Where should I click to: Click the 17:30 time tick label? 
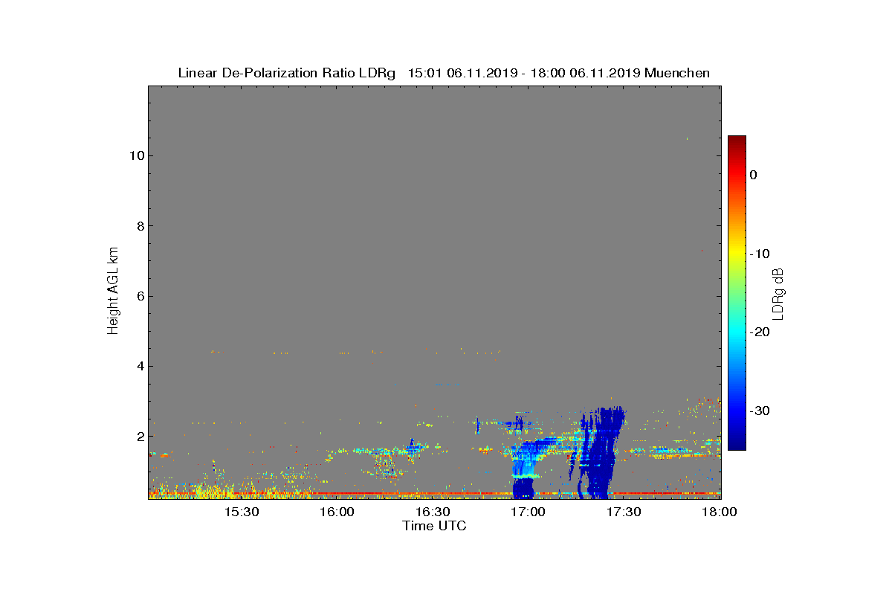pos(624,512)
